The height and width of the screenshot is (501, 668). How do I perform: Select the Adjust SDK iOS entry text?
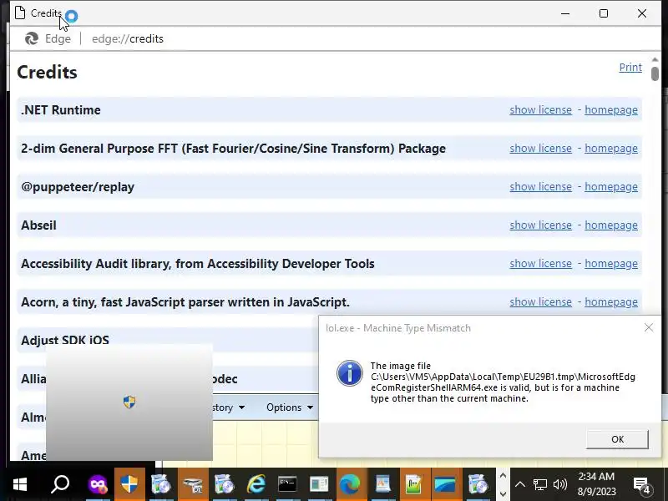pyautogui.click(x=65, y=340)
